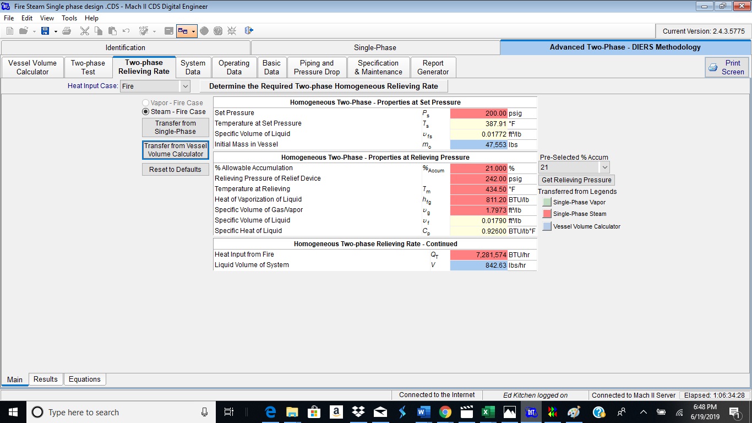Open Microsoft Edge from the taskbar
This screenshot has height=423, width=752.
[x=270, y=412]
